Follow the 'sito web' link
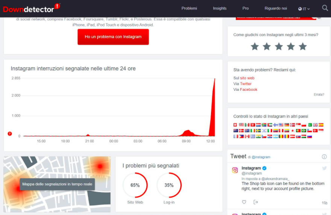 [x=247, y=78]
